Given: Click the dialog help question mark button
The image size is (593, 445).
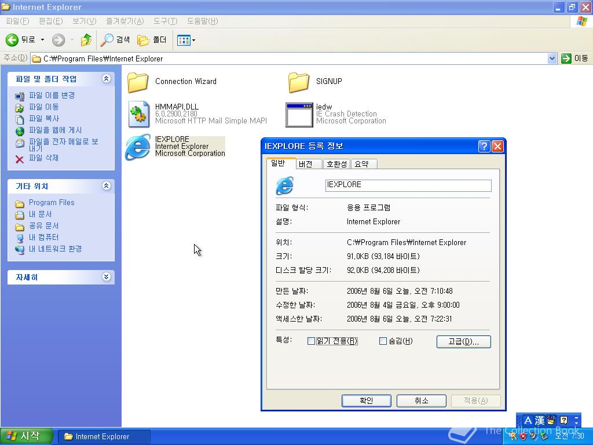Looking at the screenshot, I should [x=484, y=146].
